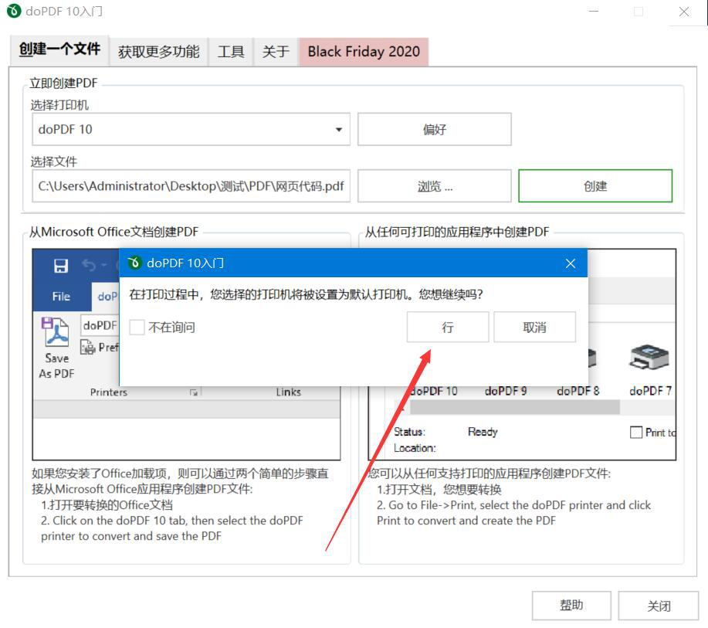
Task: Click the 偏好 button
Action: pos(435,130)
